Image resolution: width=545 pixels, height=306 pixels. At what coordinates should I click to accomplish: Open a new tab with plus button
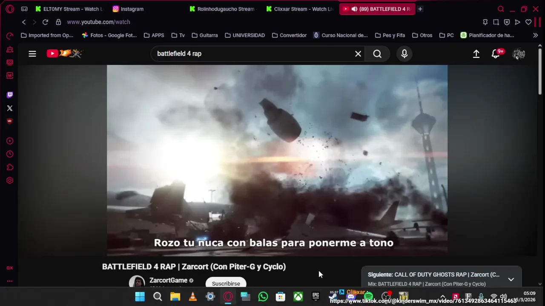tap(420, 9)
